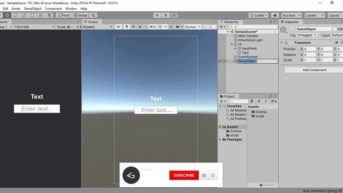Click the red SUBSCRIBE button
343x193 pixels.
[184, 175]
